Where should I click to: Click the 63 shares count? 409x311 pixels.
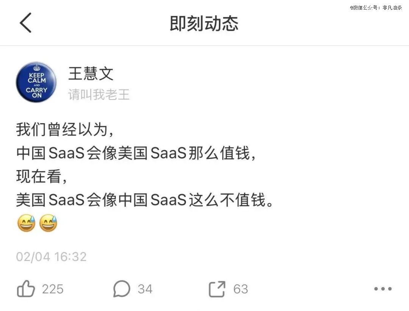pos(240,289)
